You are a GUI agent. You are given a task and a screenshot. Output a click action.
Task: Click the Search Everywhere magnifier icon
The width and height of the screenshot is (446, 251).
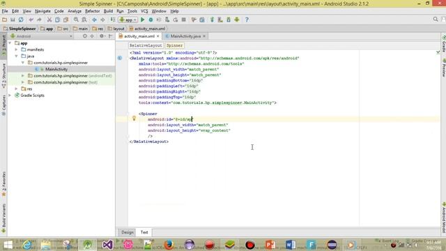436,19
